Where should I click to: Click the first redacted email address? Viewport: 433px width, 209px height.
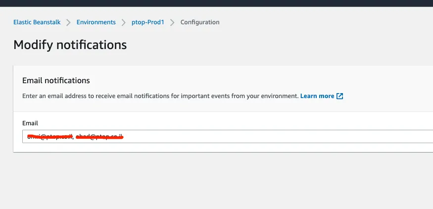49,136
